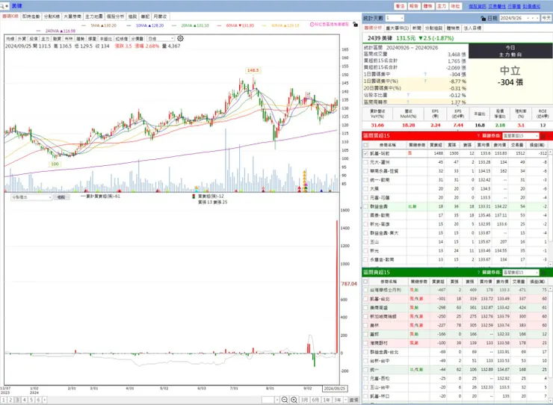Click the 148.5 high price label on chart
Image resolution: width=553 pixels, height=405 pixels.
tap(253, 70)
